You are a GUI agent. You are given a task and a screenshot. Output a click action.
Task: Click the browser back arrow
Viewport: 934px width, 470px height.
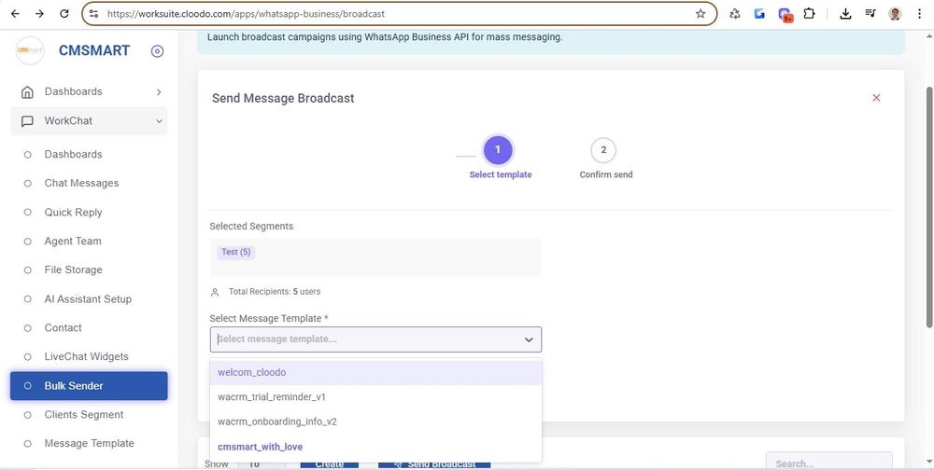tap(15, 14)
